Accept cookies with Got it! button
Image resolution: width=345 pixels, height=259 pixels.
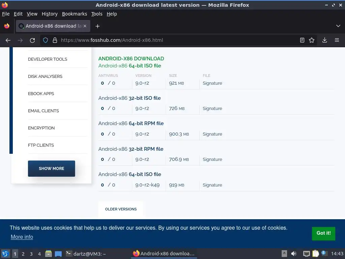point(323,233)
